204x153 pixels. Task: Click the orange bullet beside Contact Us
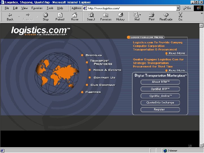click(x=90, y=78)
